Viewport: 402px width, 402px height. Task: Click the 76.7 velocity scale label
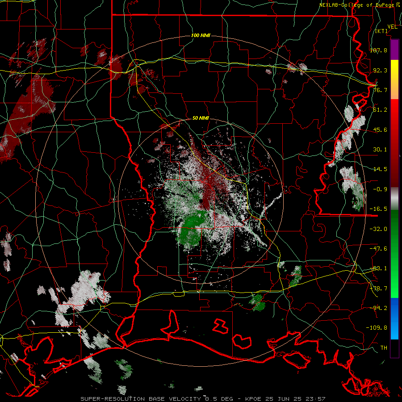point(380,90)
